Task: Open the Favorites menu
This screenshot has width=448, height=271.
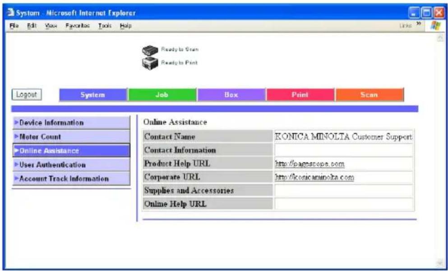Action: pyautogui.click(x=78, y=26)
